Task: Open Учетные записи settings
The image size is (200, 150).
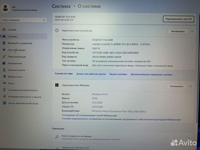Action: [x=16, y=70]
